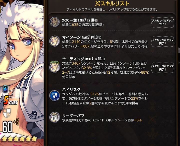Image resolution: width=180 pixels, height=146 pixels.
Task: Click the six gold stars rating
Action: (x=19, y=139)
